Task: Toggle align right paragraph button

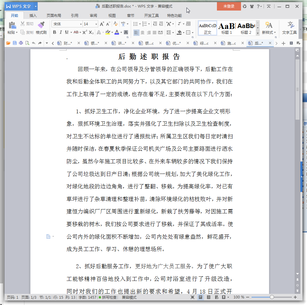Action: (x=149, y=32)
